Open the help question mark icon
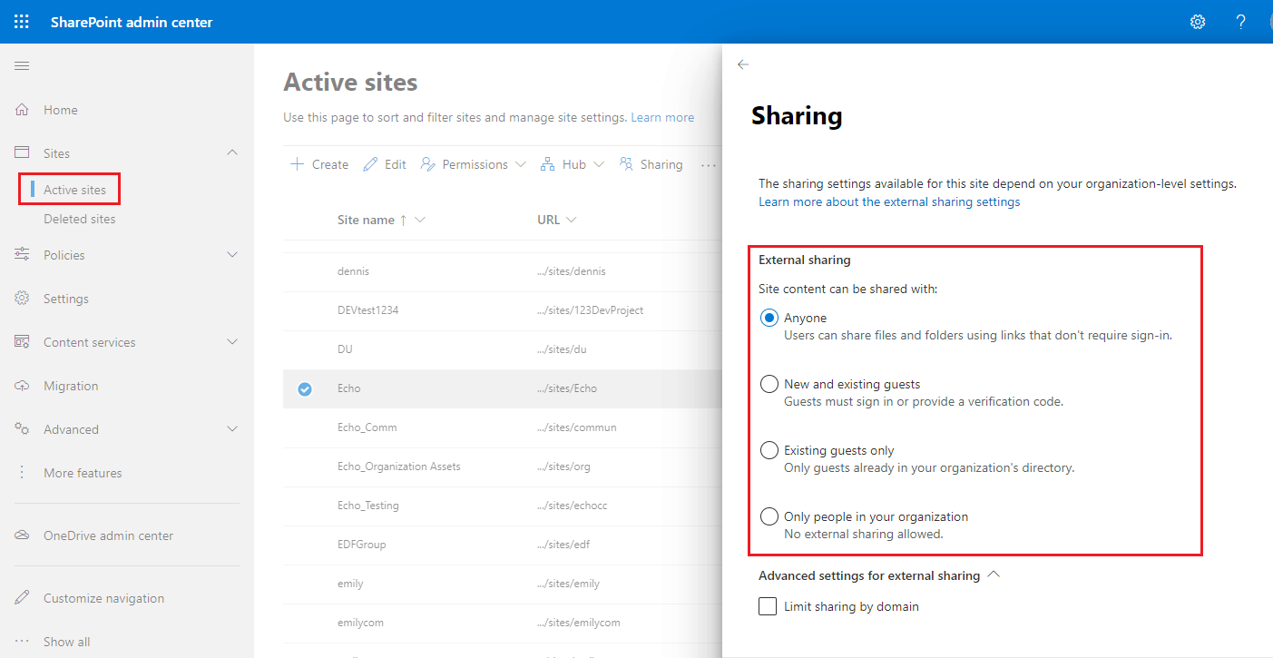This screenshot has height=658, width=1273. [1241, 22]
